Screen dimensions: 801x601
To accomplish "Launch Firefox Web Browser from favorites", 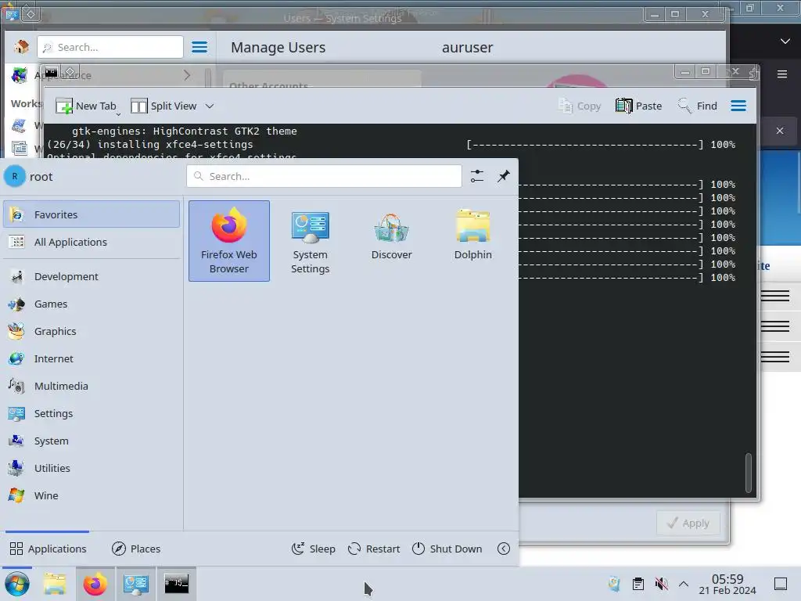I will [x=229, y=241].
